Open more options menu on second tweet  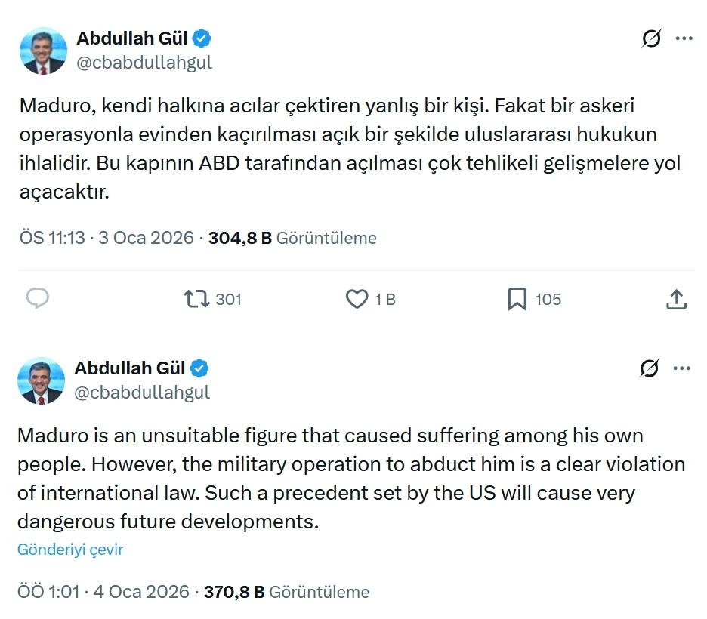681,368
